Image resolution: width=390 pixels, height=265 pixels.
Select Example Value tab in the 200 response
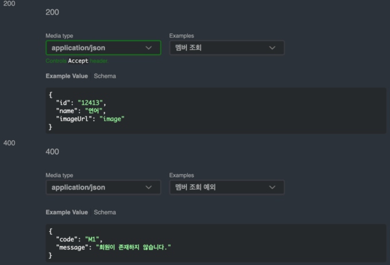67,76
